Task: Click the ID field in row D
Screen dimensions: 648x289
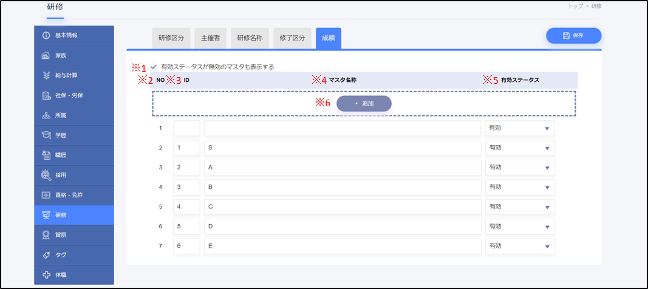Action: point(187,226)
